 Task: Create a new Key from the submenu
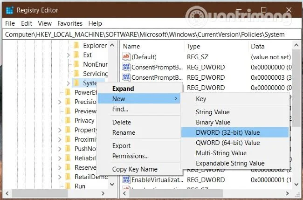[x=235, y=99]
